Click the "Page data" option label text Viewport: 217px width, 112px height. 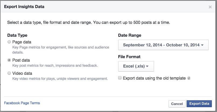22,42
